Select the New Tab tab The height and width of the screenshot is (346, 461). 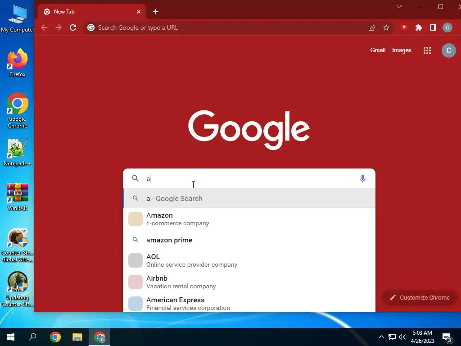tap(92, 12)
